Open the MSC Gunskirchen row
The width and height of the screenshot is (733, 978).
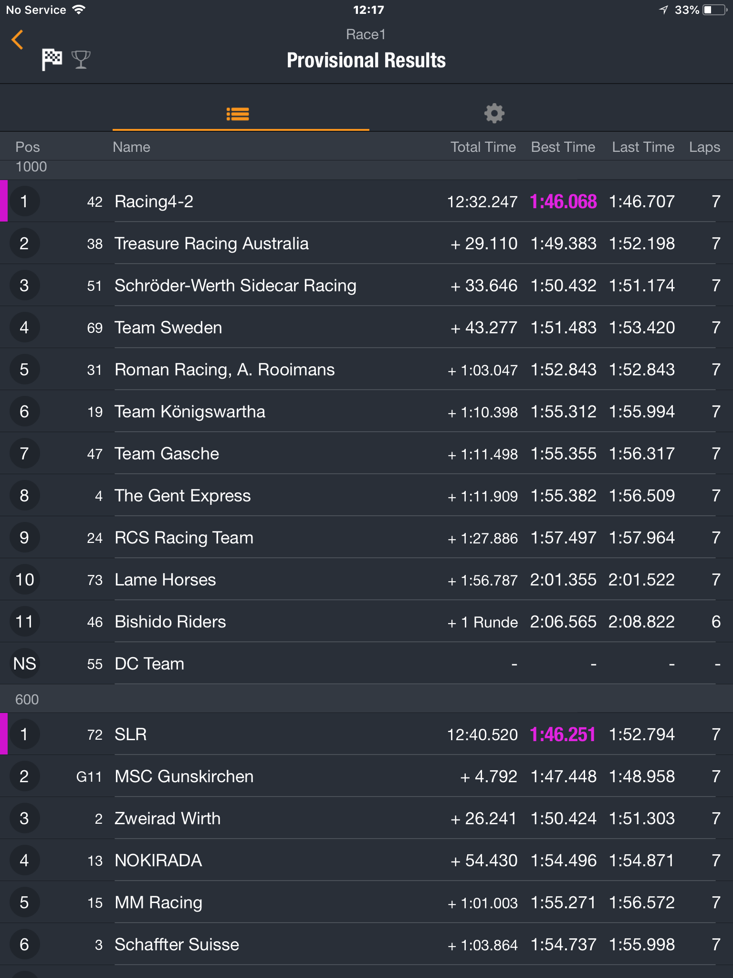pyautogui.click(x=366, y=776)
